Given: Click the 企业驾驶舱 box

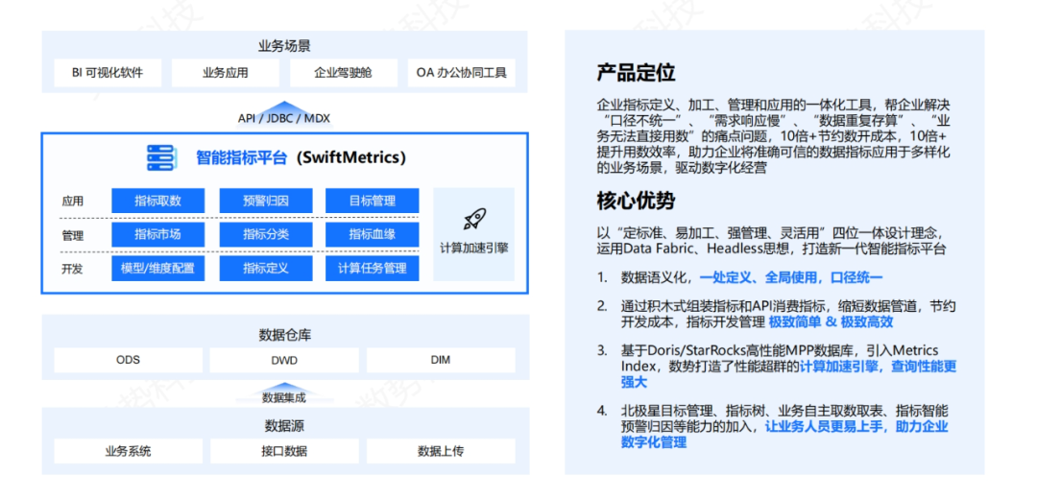Looking at the screenshot, I should [x=343, y=73].
